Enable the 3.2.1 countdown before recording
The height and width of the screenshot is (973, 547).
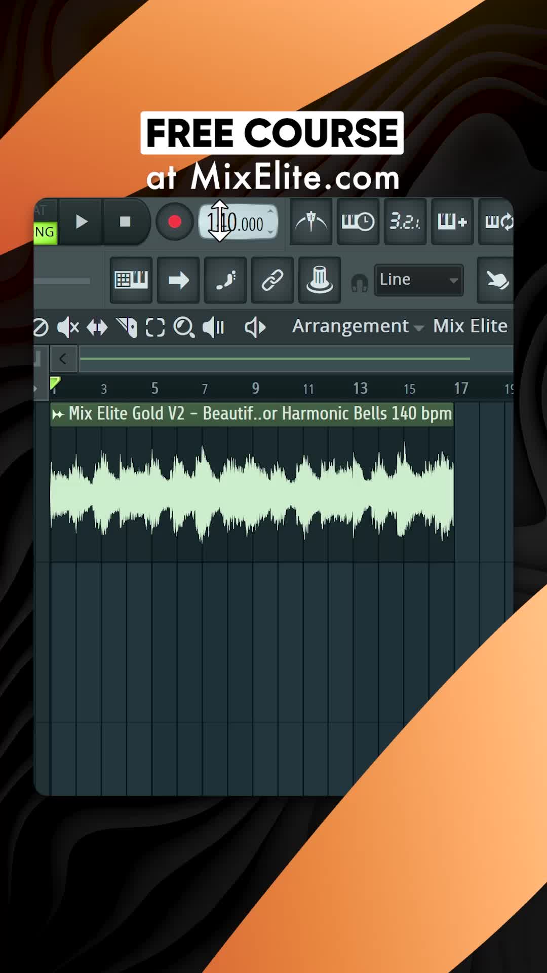(x=405, y=222)
